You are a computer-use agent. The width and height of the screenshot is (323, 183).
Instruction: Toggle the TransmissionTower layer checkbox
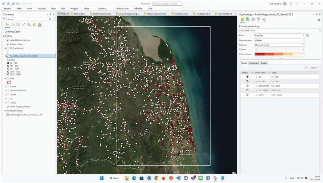click(8, 91)
